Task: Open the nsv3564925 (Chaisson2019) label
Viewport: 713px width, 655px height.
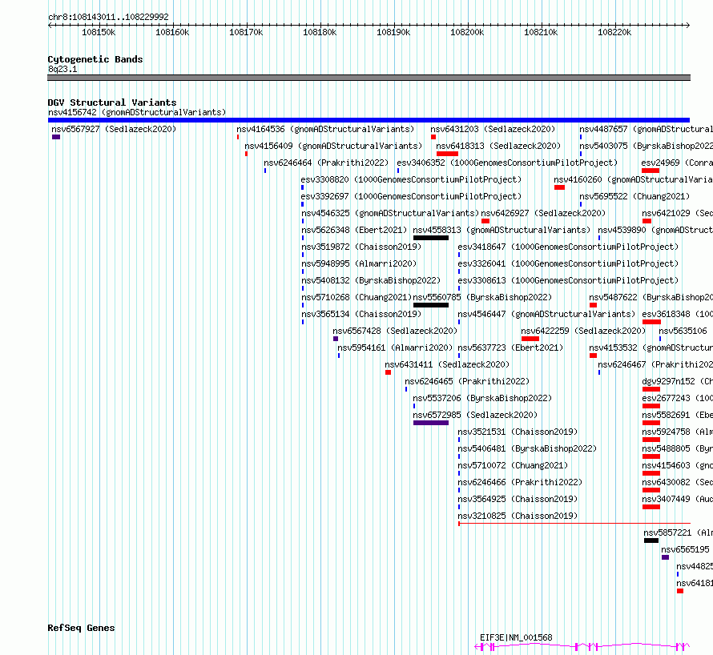Action: (x=518, y=499)
